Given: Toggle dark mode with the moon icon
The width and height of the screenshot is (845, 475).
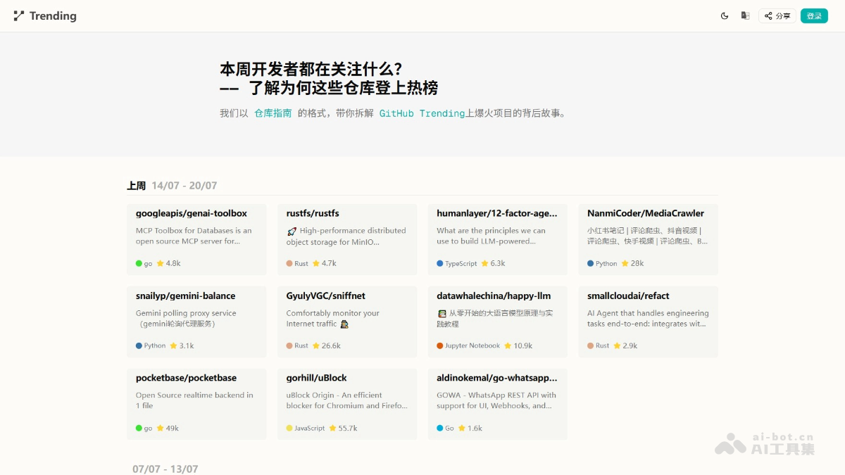Looking at the screenshot, I should (x=725, y=15).
